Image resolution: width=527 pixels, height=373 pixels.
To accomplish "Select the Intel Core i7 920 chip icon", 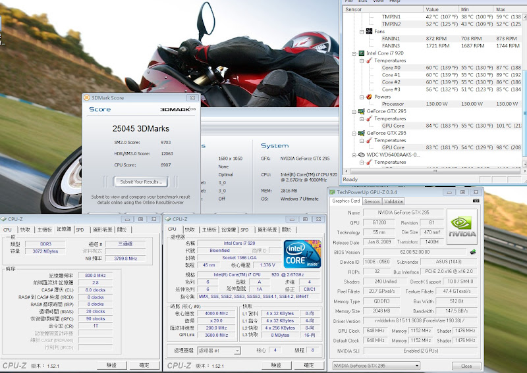I will click(362, 53).
